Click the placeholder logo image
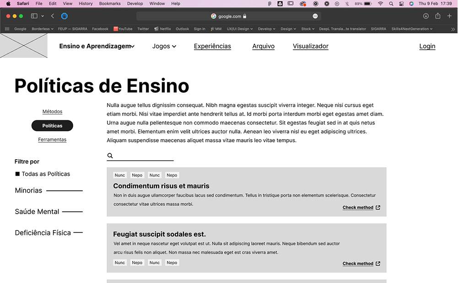458x283 pixels. [x=24, y=46]
